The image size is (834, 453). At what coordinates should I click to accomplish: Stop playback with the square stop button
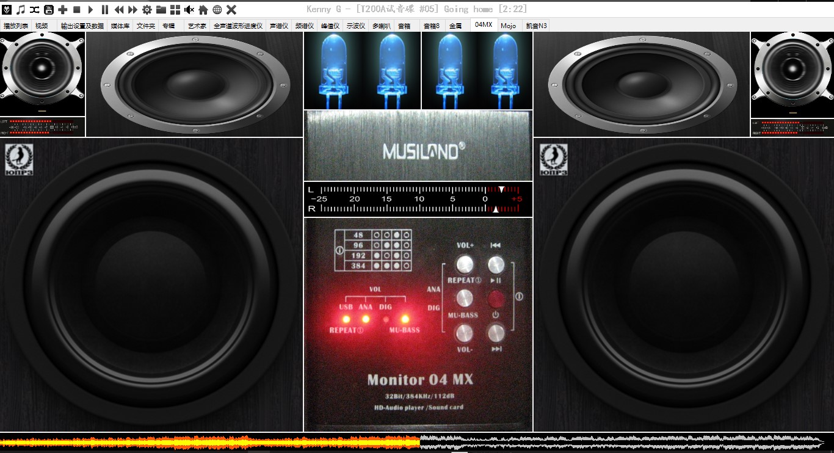tap(77, 9)
